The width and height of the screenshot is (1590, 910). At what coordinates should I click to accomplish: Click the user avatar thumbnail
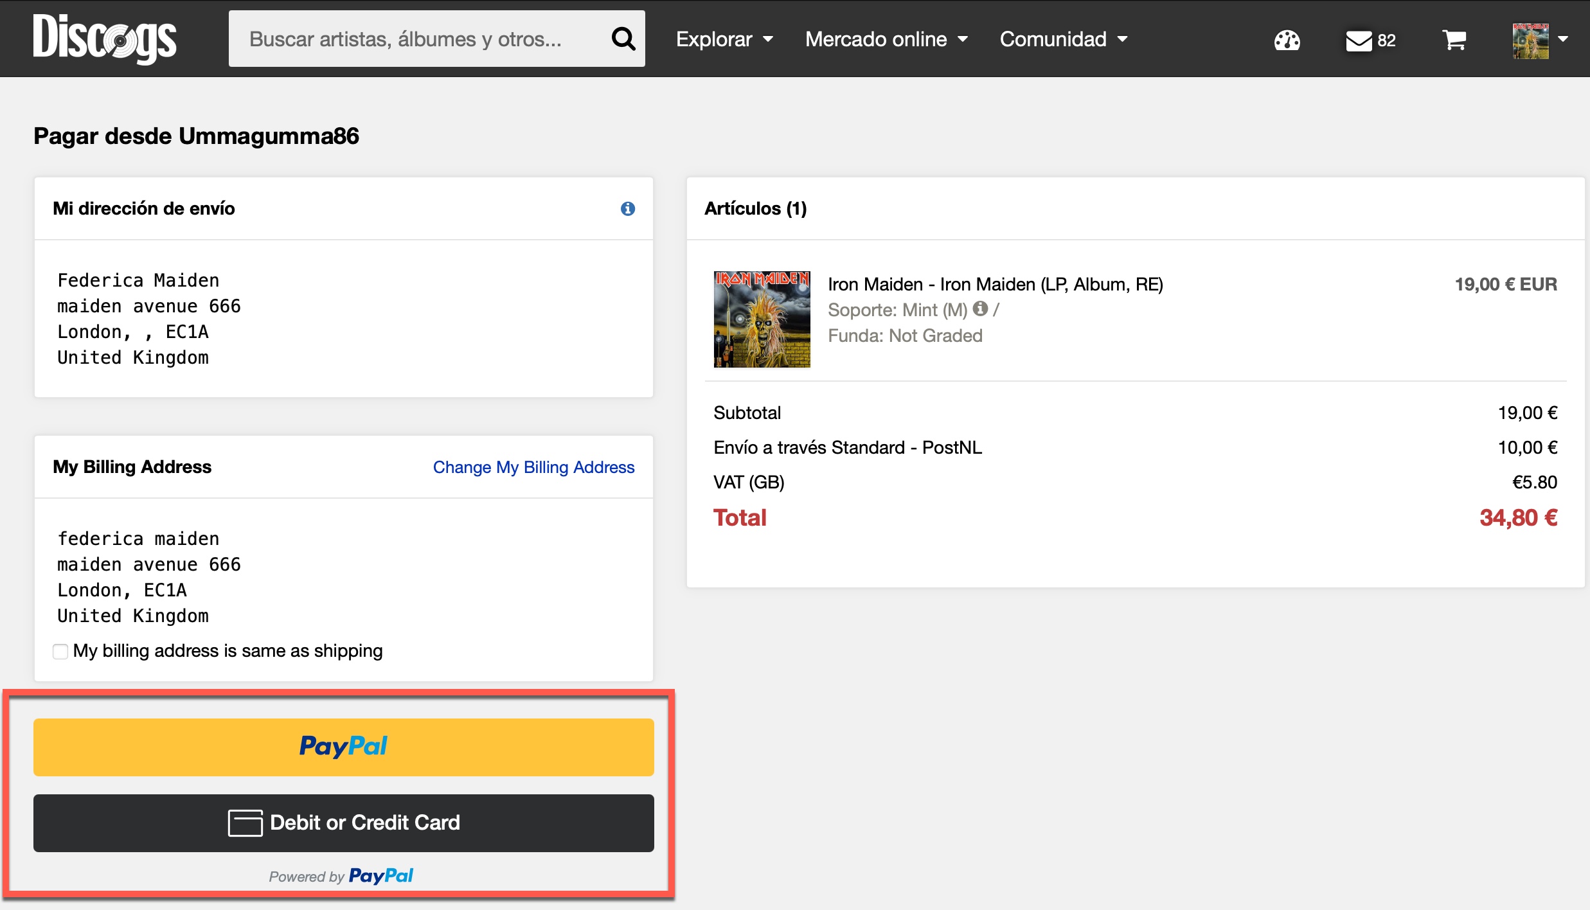(x=1530, y=40)
